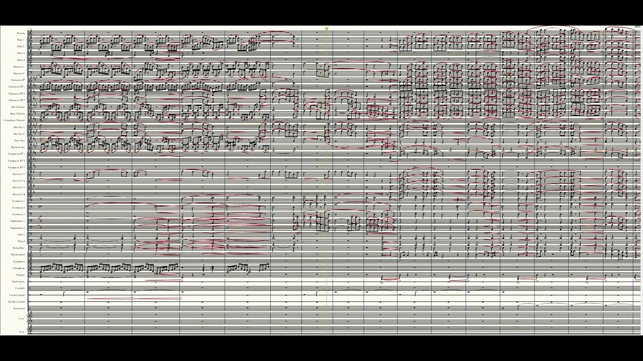Select the Bass Clarinet staff label
This screenshot has height=361, width=643.
coord(18,113)
